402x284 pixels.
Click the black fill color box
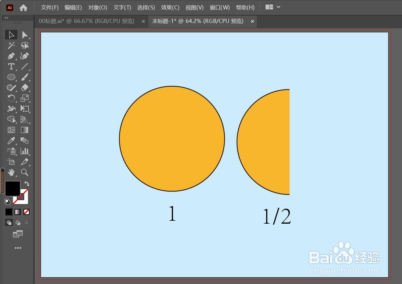click(x=13, y=188)
